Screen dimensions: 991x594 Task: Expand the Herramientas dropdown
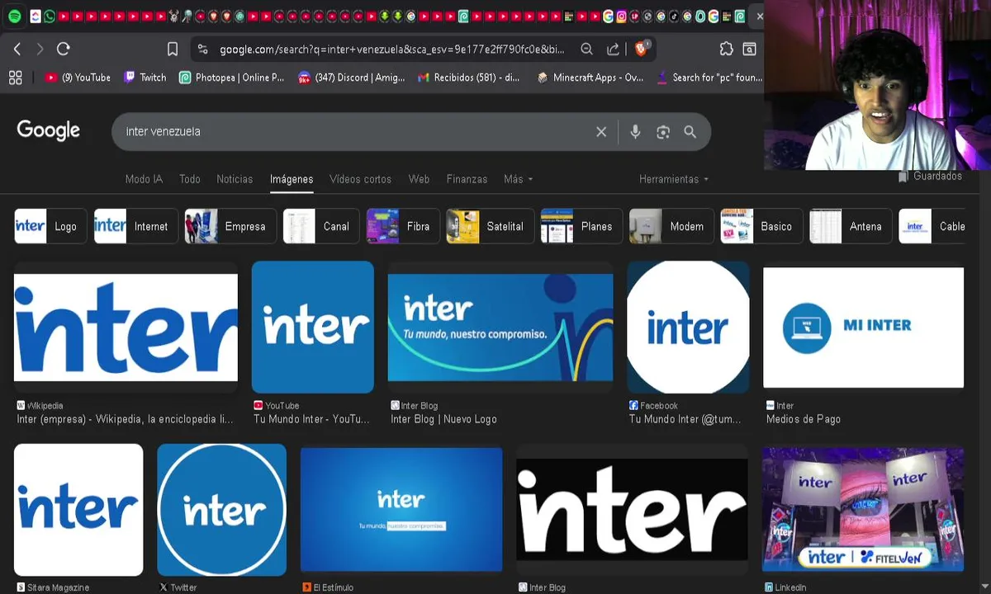[x=674, y=179]
